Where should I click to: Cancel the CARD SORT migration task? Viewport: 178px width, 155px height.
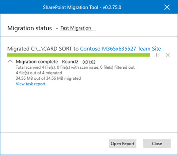[x=168, y=55]
